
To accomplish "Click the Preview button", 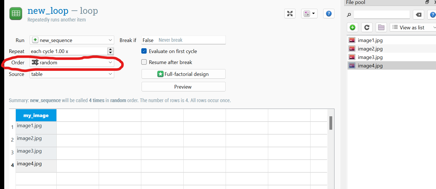I will pyautogui.click(x=183, y=87).
